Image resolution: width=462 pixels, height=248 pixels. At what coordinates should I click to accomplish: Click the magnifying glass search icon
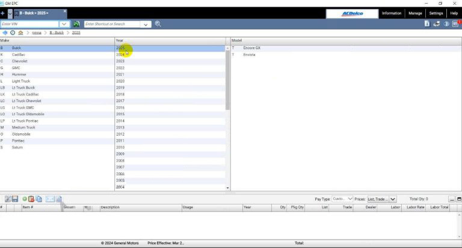point(158,24)
